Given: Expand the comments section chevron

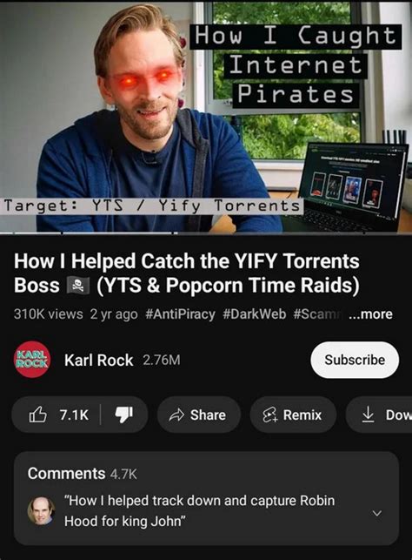Looking at the screenshot, I should pyautogui.click(x=376, y=513).
